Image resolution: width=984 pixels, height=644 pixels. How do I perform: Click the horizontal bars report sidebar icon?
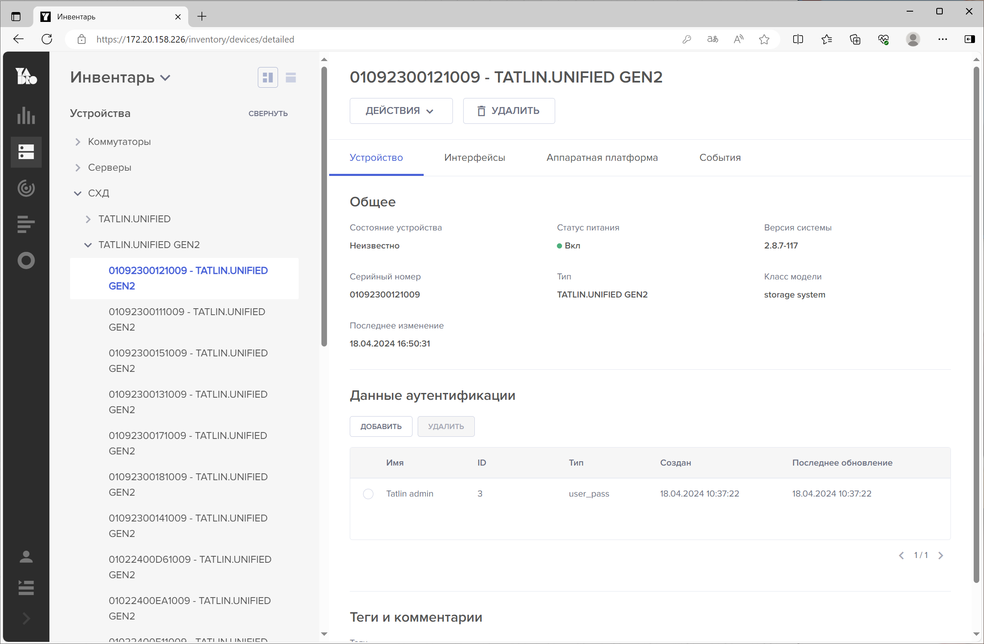[x=26, y=224]
